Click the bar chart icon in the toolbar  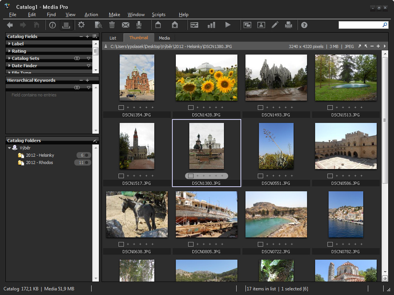click(x=211, y=25)
